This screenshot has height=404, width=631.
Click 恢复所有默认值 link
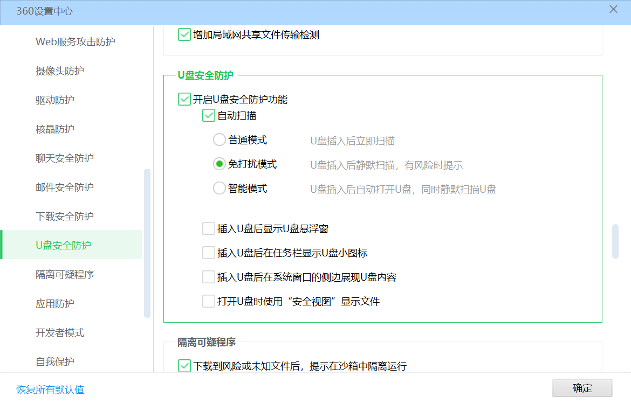pyautogui.click(x=50, y=389)
